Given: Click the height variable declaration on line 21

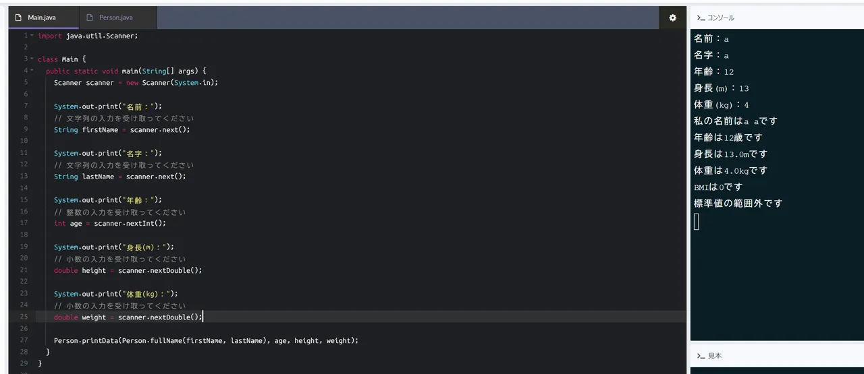Looking at the screenshot, I should (94, 270).
